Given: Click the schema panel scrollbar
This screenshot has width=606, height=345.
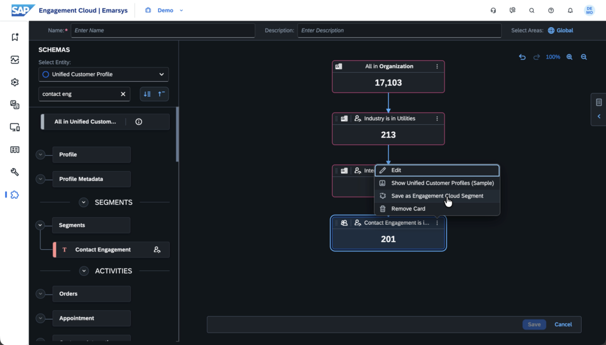Looking at the screenshot, I should point(178,134).
